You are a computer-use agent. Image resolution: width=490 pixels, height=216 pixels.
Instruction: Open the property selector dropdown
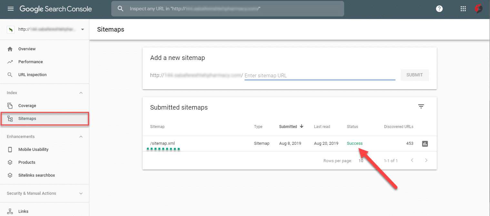(82, 29)
